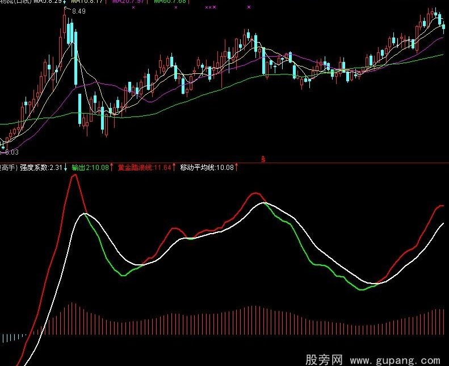Image resolution: width=449 pixels, height=366 pixels.
Task: Click the MA10 moving average label
Action: (x=87, y=2)
